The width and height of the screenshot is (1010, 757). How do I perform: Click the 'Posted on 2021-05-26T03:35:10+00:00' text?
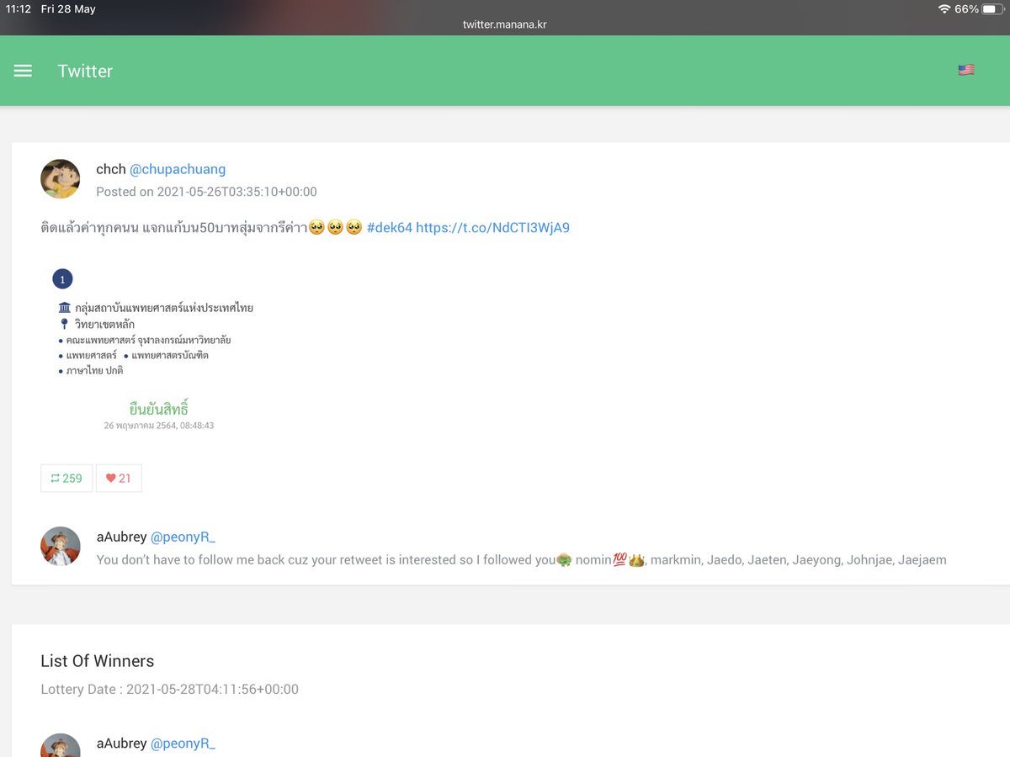[206, 192]
